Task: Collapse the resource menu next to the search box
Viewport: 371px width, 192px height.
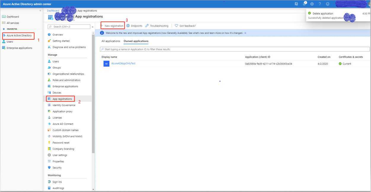Action: coord(92,27)
